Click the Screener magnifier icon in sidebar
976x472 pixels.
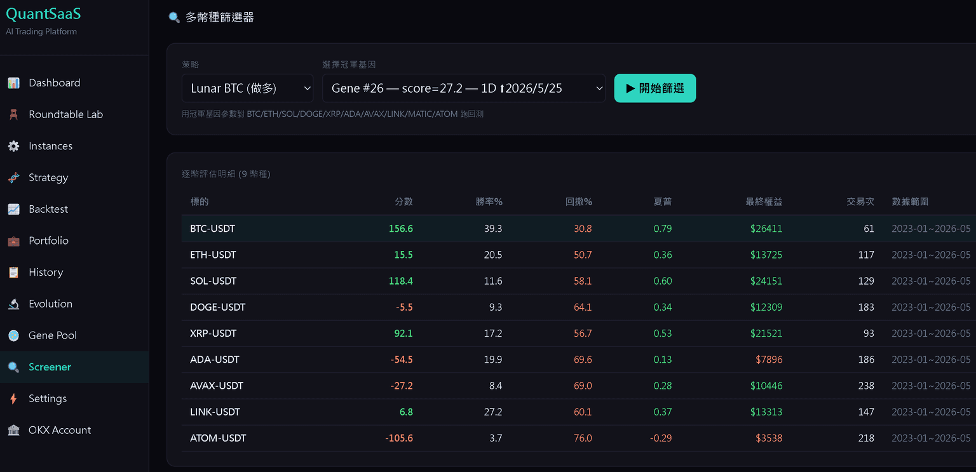pyautogui.click(x=13, y=367)
